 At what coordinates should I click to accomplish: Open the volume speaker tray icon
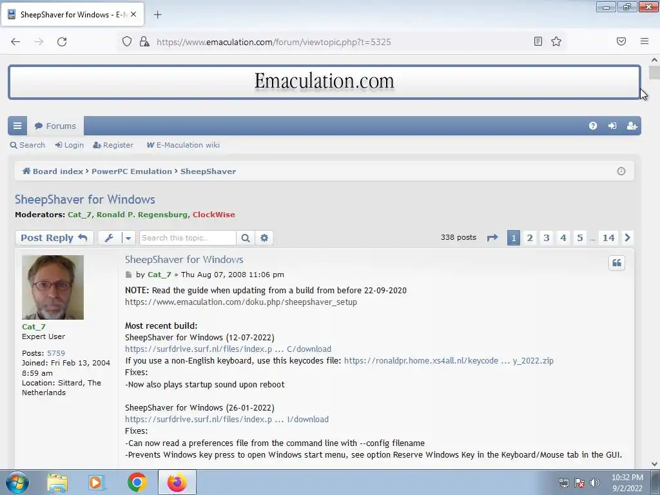coord(595,483)
